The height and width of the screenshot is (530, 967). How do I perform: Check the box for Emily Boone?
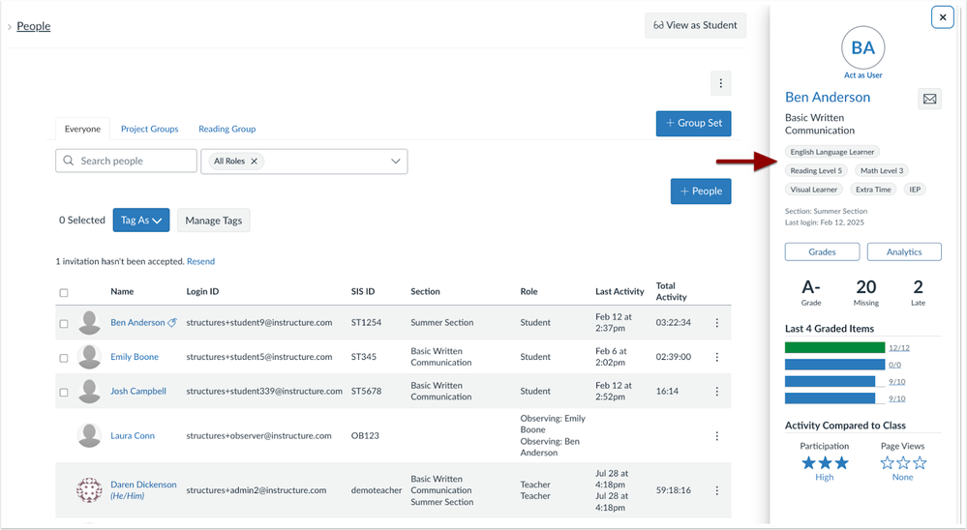pos(64,358)
